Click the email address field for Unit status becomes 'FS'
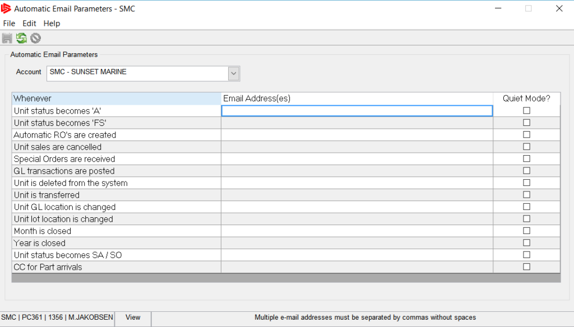This screenshot has width=574, height=327. pos(357,123)
